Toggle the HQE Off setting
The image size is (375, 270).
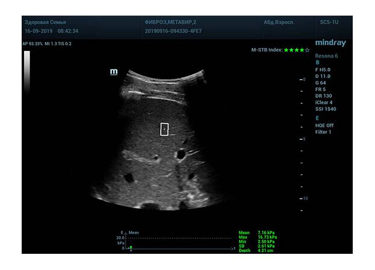click(326, 125)
